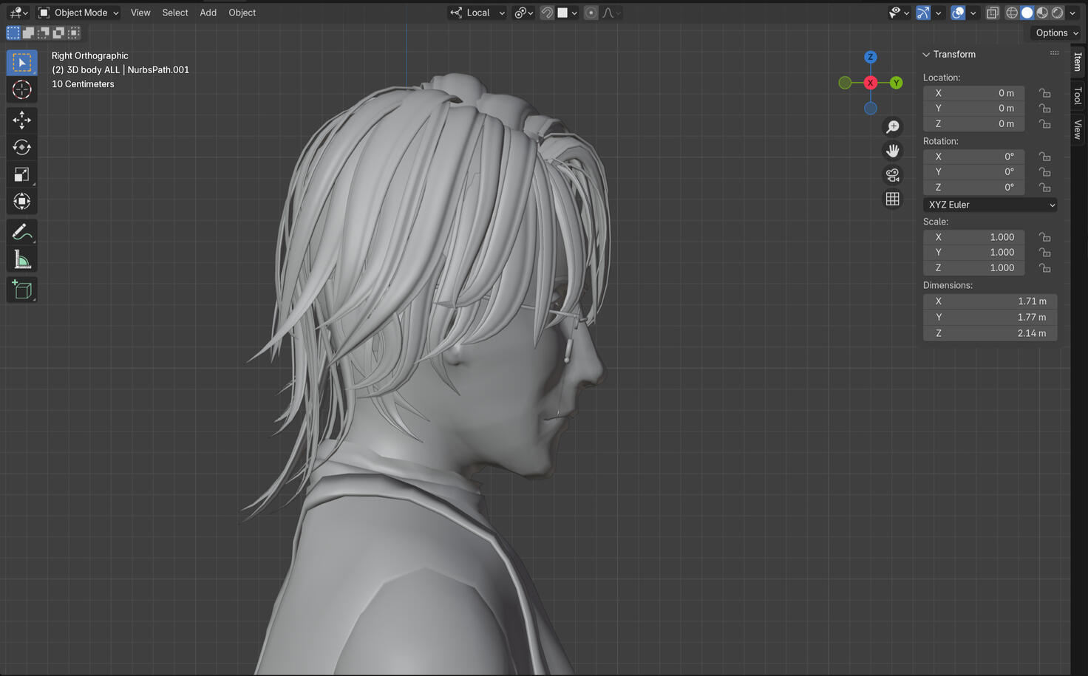Select the Measure tool
This screenshot has width=1088, height=676.
pos(21,260)
